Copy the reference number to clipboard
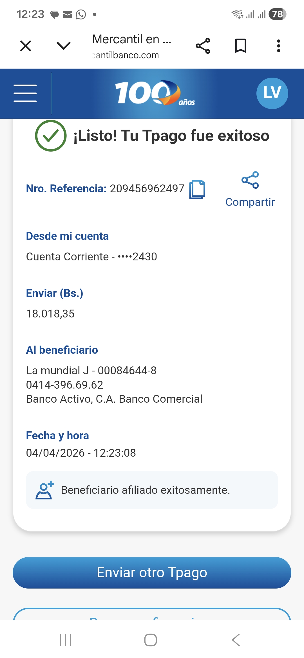 coord(197,190)
